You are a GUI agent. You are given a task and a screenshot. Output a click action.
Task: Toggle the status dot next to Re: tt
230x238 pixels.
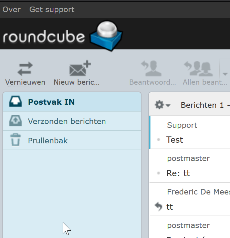tap(158, 173)
